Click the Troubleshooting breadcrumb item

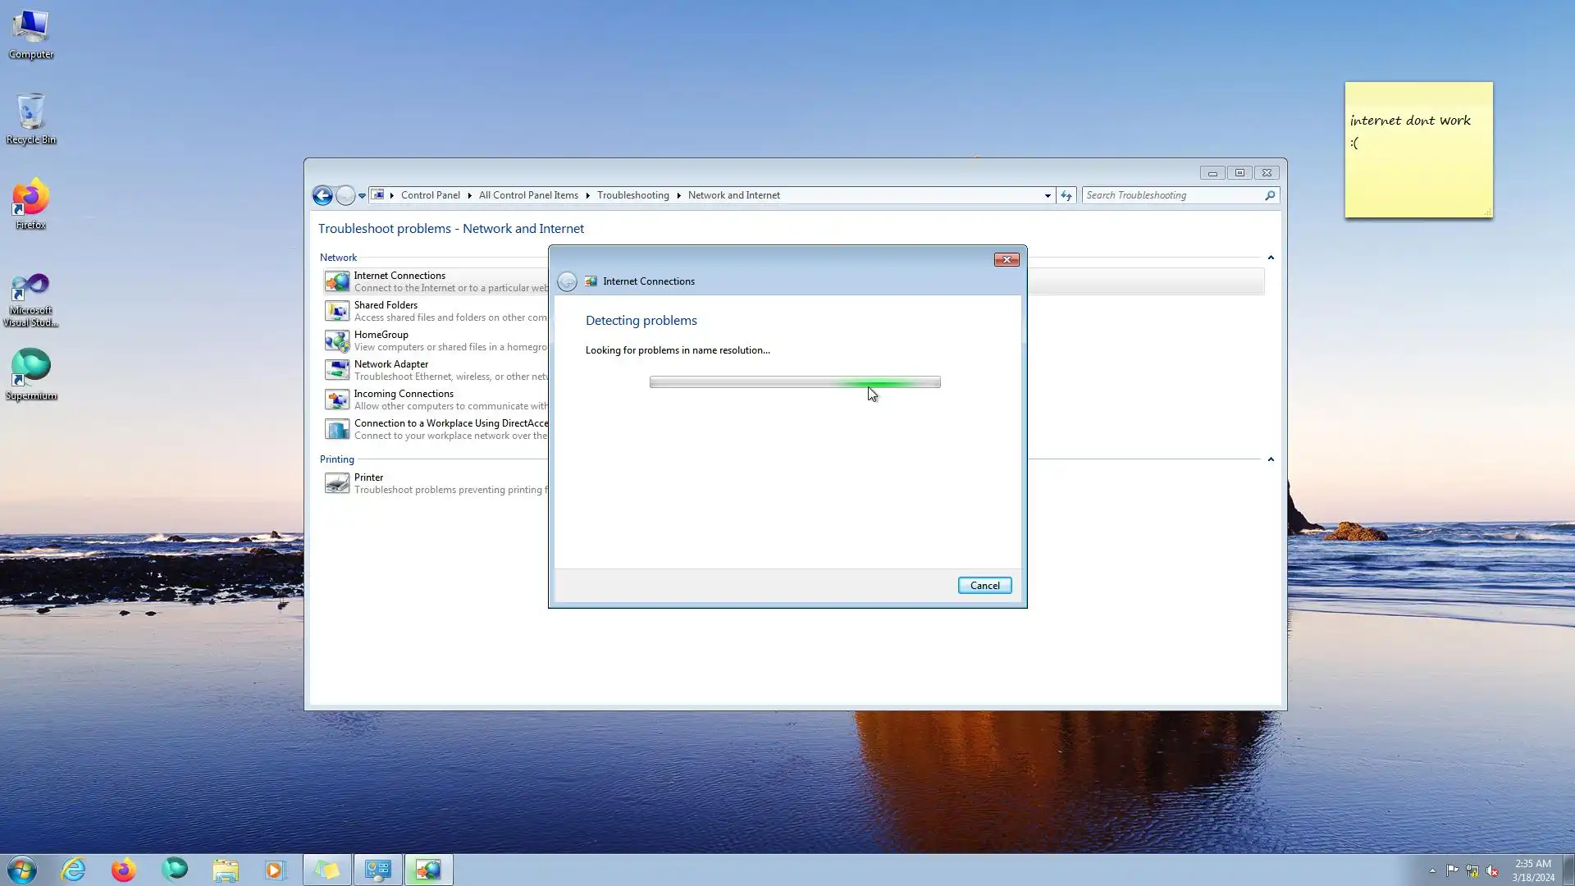pos(632,195)
